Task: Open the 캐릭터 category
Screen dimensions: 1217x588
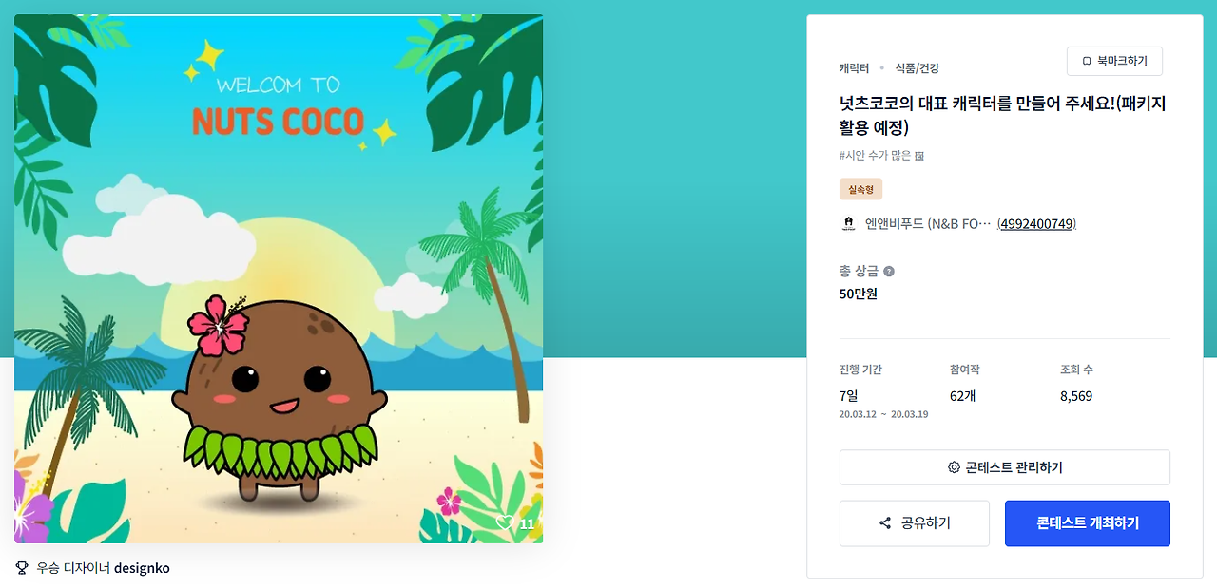Action: [x=854, y=68]
